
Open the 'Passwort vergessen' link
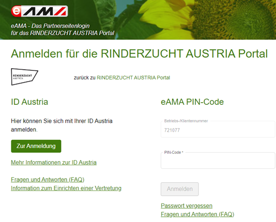pos(187,205)
